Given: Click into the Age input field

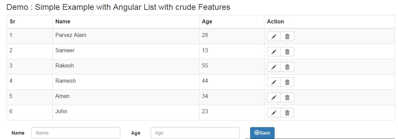Looking at the screenshot, I should (x=195, y=133).
